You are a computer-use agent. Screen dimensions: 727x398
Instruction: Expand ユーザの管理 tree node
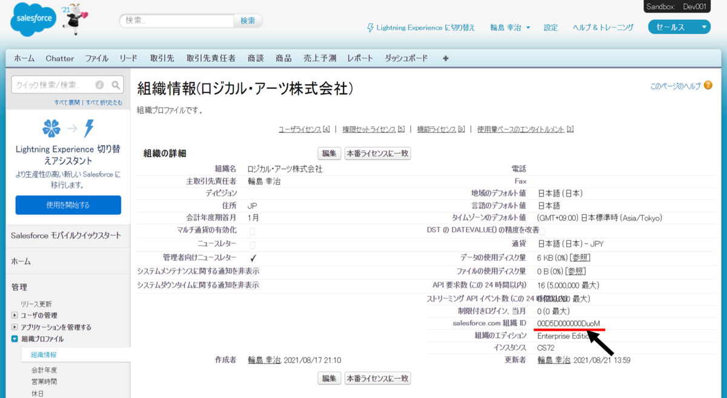click(15, 316)
